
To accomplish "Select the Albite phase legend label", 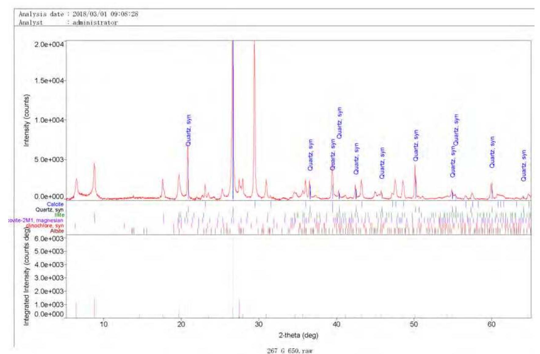I will coord(57,231).
